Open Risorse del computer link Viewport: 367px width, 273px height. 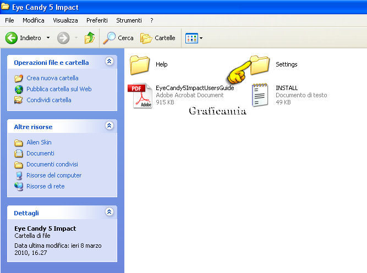(54, 175)
